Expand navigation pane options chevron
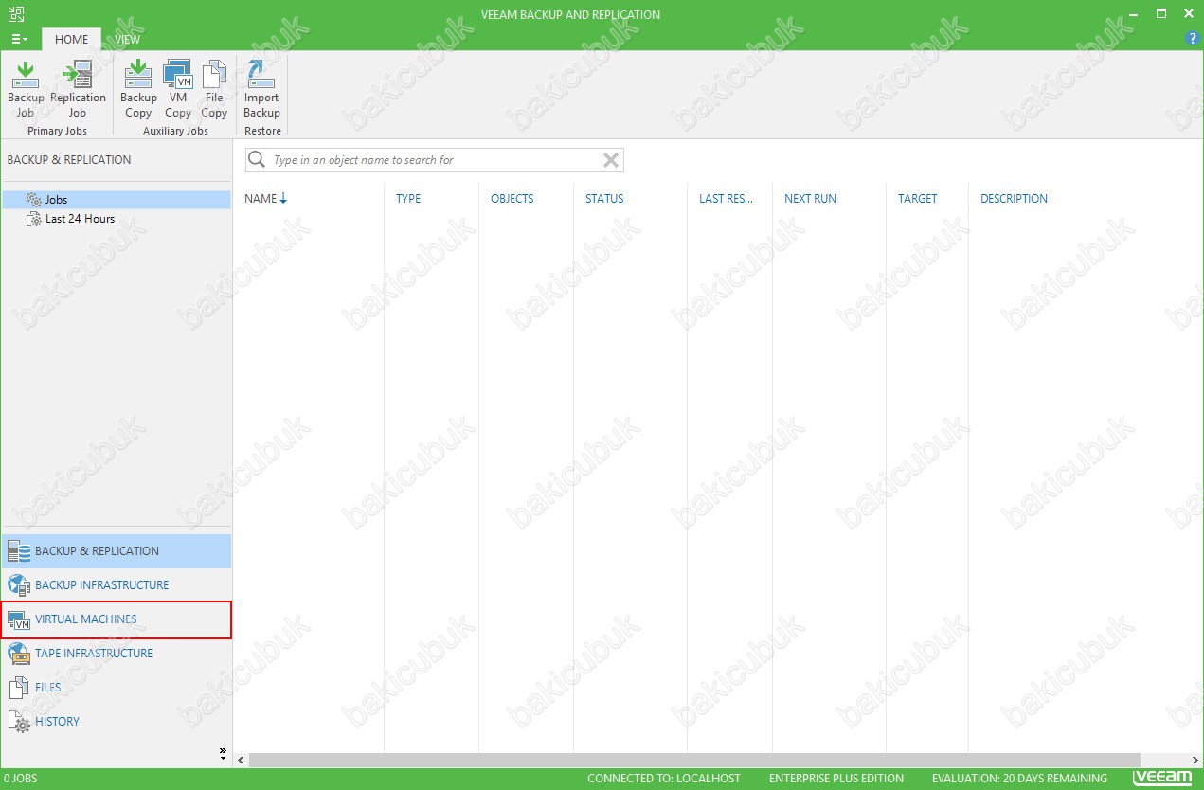Screen dimensions: 1204x790 [x=224, y=754]
